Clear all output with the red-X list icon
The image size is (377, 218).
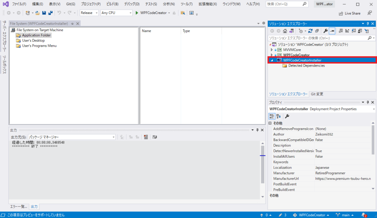click(x=146, y=137)
